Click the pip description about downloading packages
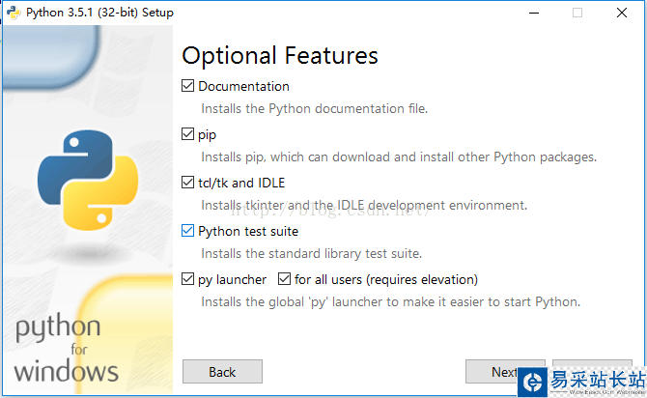The height and width of the screenshot is (398, 647). [x=398, y=156]
